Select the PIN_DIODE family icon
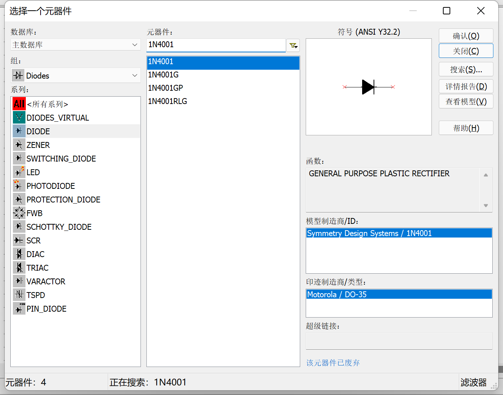503x395 pixels. (x=19, y=309)
